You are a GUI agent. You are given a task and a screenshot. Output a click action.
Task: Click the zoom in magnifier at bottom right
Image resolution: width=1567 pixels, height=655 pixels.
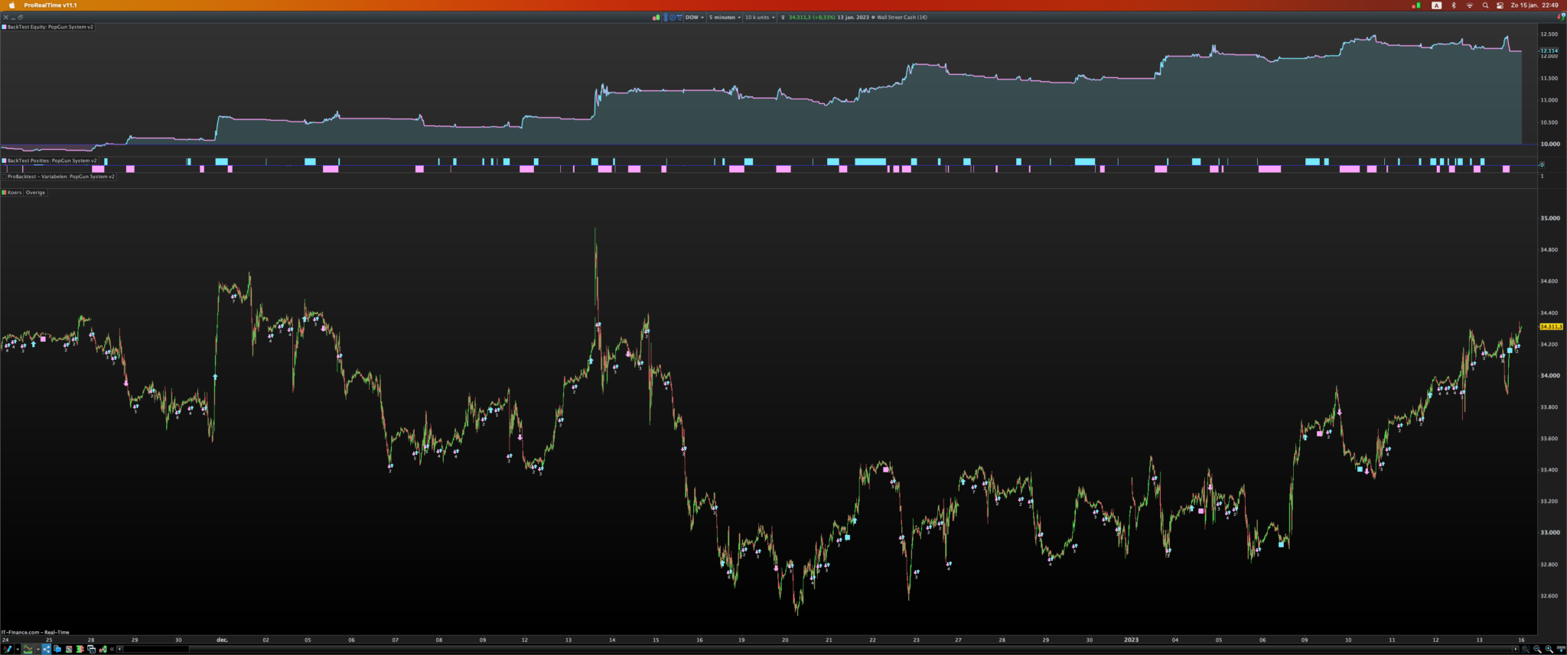1549,649
